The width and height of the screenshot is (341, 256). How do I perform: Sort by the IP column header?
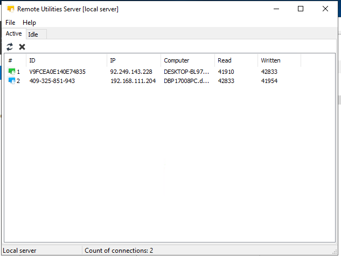[x=133, y=60]
